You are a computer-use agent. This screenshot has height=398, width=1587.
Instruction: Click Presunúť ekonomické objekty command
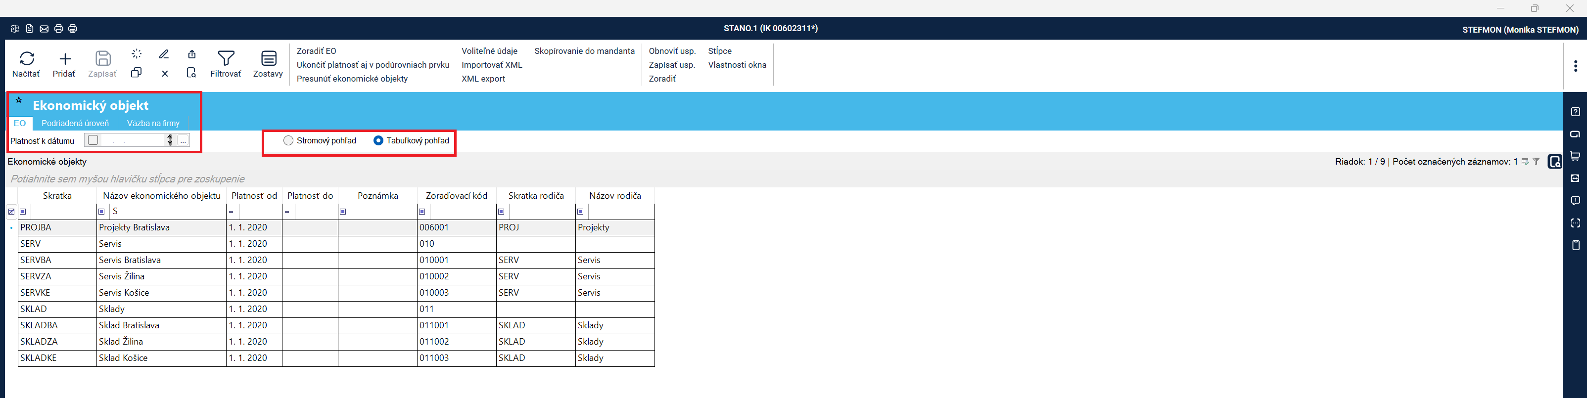[352, 79]
